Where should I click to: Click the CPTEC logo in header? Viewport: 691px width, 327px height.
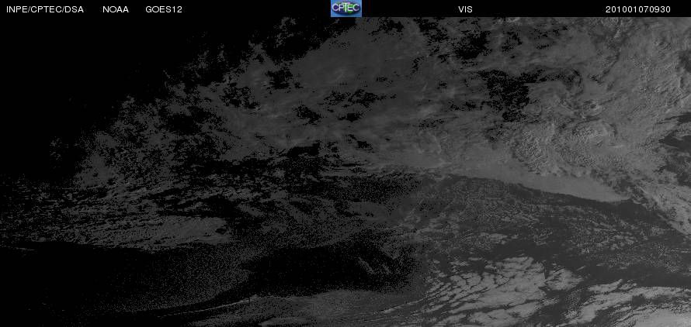click(x=346, y=9)
